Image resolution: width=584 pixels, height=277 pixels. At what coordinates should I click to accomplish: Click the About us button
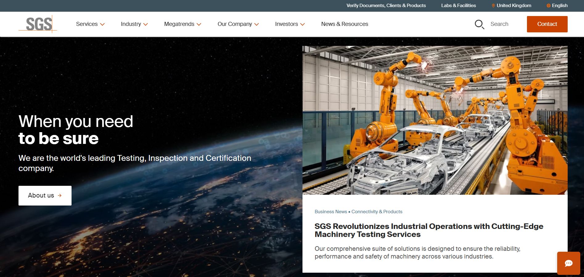(45, 195)
